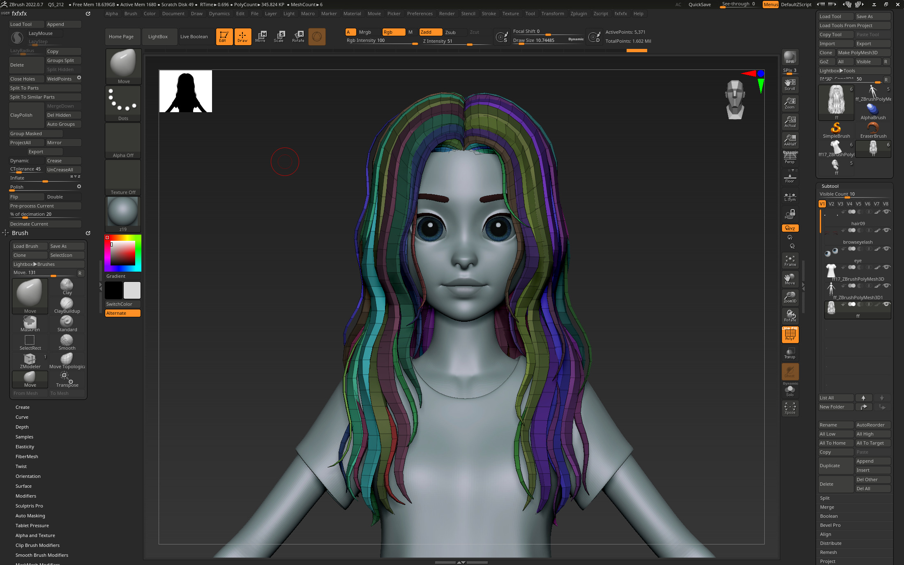Activate the Edit mode button
Screen dimensions: 904x565
(224, 37)
